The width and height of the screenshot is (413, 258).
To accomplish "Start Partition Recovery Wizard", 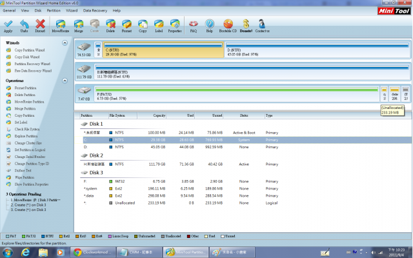I will pyautogui.click(x=32, y=64).
